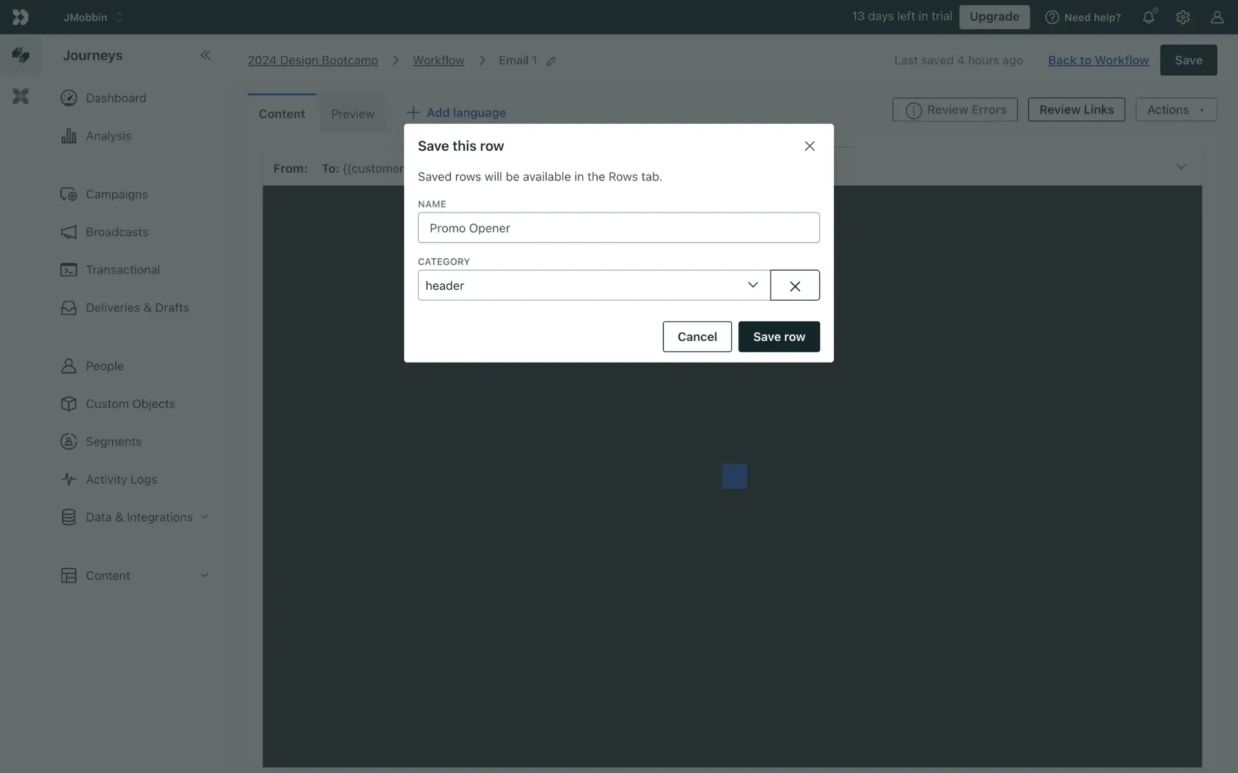Close the Save this row dialog
This screenshot has height=773, width=1238.
click(809, 146)
